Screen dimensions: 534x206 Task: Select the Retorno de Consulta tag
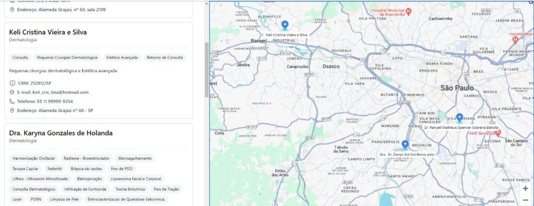pyautogui.click(x=165, y=57)
